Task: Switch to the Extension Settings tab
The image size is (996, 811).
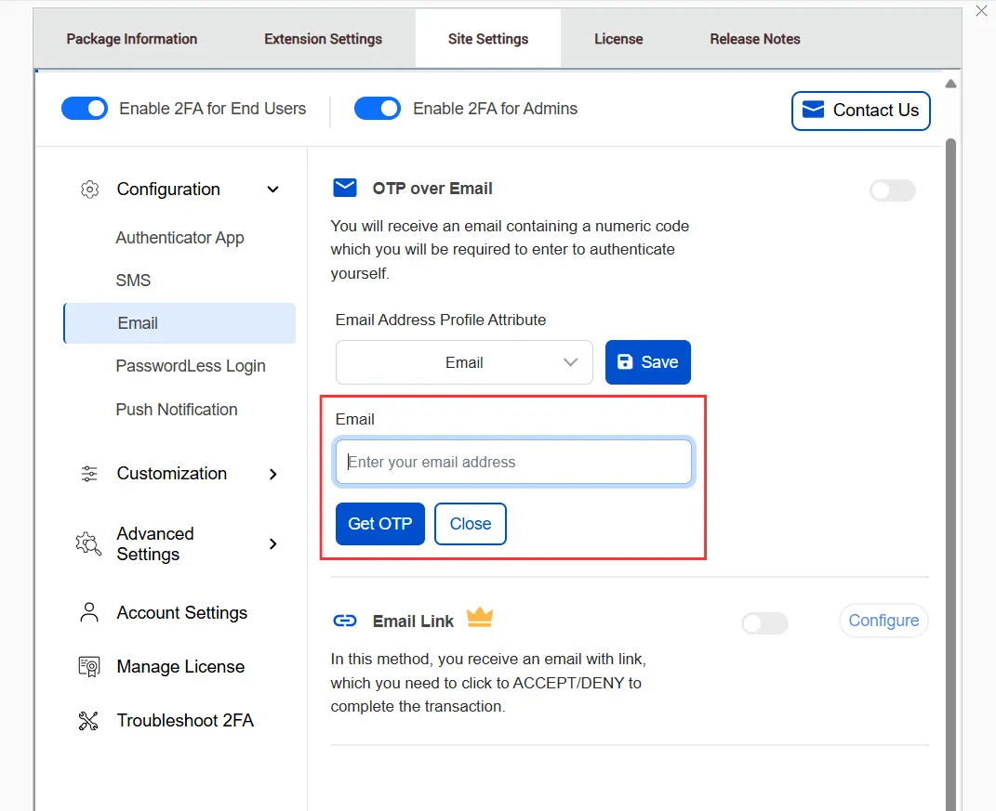Action: (x=324, y=39)
